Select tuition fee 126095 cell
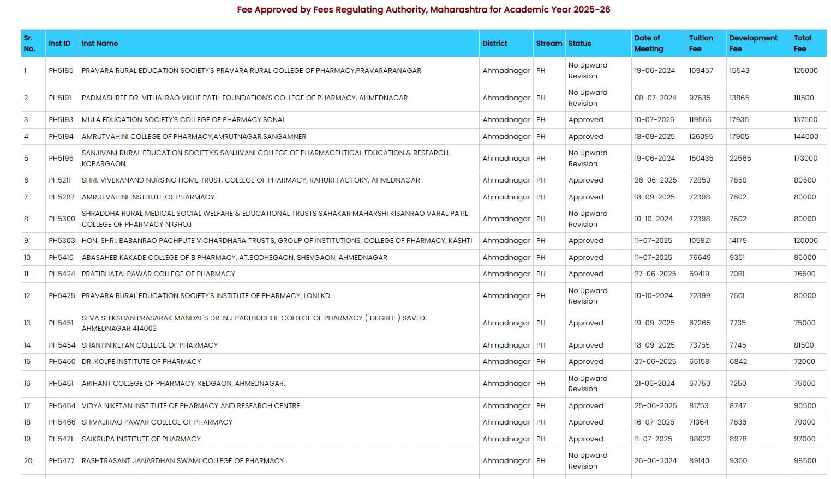Viewport: 831px width, 479px height. [x=701, y=137]
